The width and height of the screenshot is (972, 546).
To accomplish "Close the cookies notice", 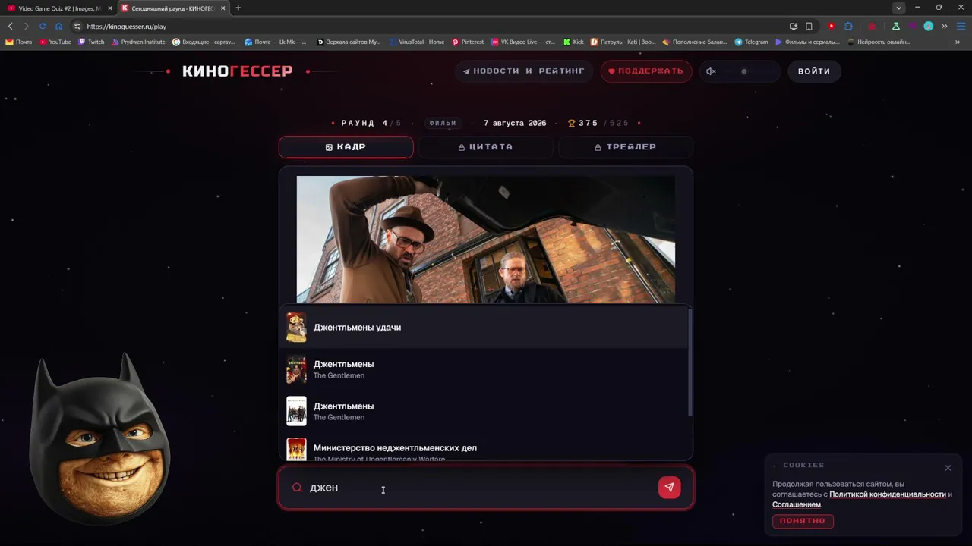I will click(x=948, y=468).
